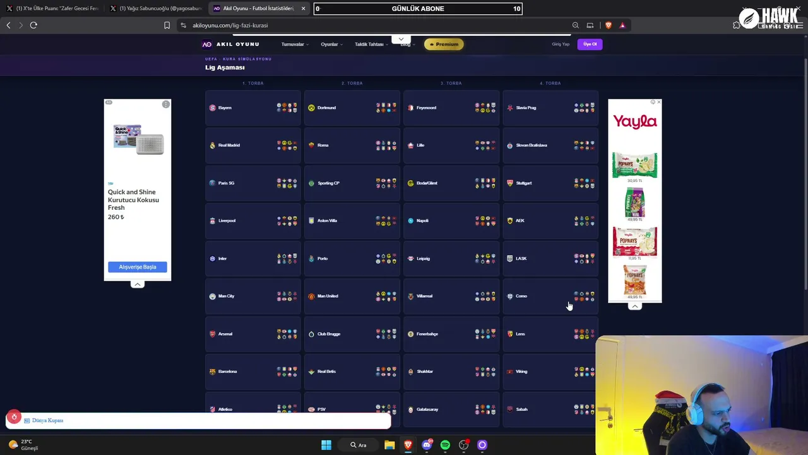
Task: Click the Roma club crest
Action: click(311, 145)
